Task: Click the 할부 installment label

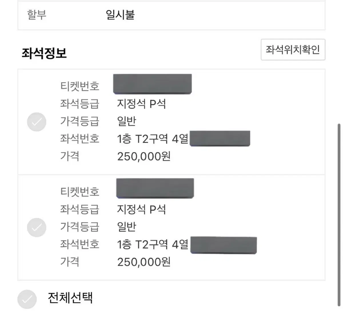Action: tap(37, 15)
